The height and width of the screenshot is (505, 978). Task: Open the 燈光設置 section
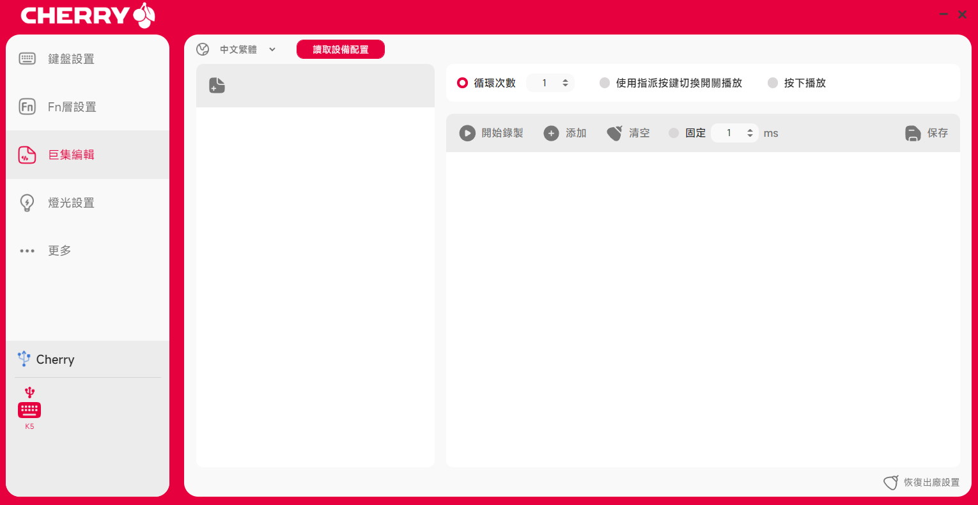pos(88,203)
